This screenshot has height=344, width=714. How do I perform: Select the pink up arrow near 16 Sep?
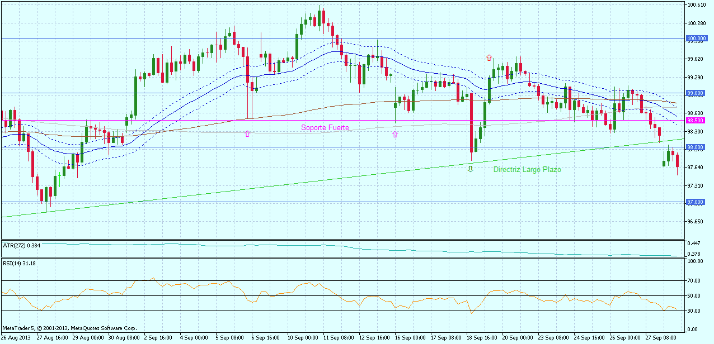point(395,134)
